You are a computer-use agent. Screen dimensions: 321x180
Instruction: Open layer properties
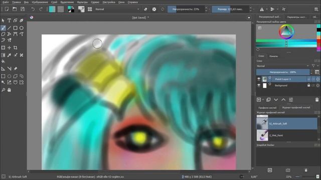coord(291,99)
